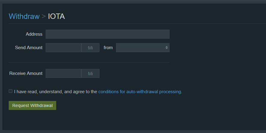Click the Mi unit beside Send Amount
The width and height of the screenshot is (266, 133).
[x=90, y=48]
